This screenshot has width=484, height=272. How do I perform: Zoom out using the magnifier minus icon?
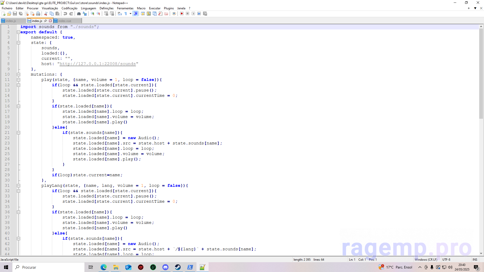[98, 14]
